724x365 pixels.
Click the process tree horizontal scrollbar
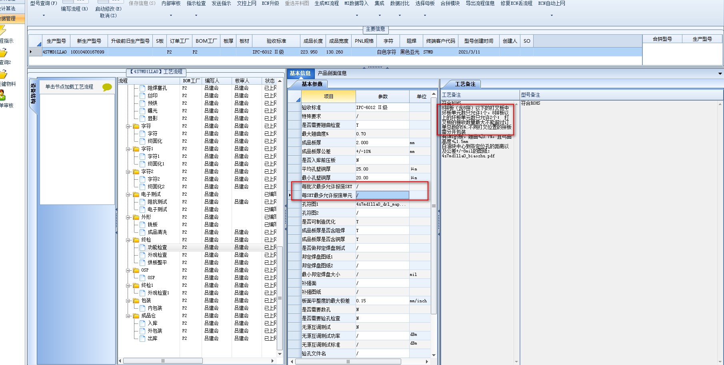[x=163, y=361]
